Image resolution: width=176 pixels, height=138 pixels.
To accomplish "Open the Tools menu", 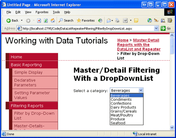I will [56, 12].
